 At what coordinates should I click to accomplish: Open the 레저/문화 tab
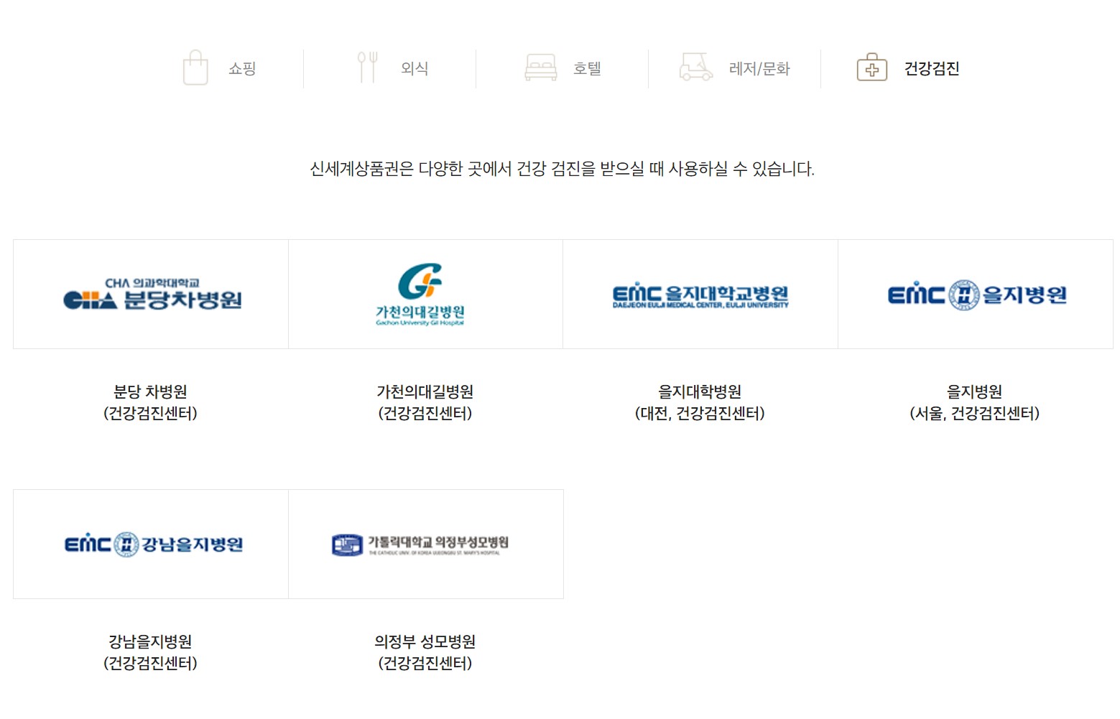[759, 68]
